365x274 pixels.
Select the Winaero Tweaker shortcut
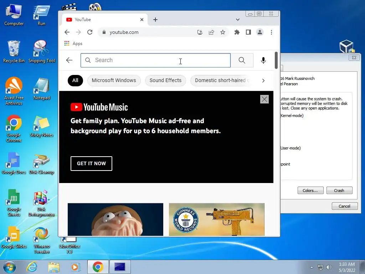pyautogui.click(x=41, y=240)
